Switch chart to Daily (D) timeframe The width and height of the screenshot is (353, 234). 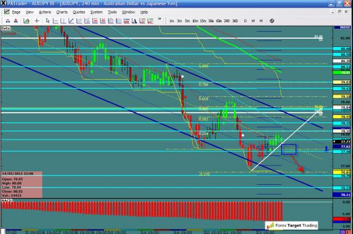point(245,21)
